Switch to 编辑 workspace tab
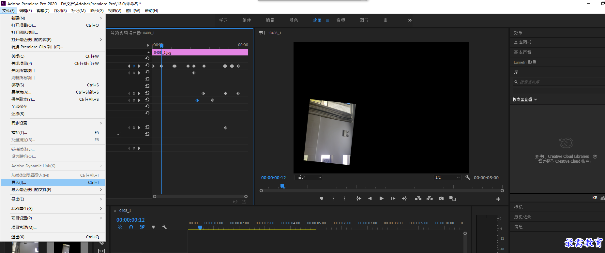 [270, 20]
